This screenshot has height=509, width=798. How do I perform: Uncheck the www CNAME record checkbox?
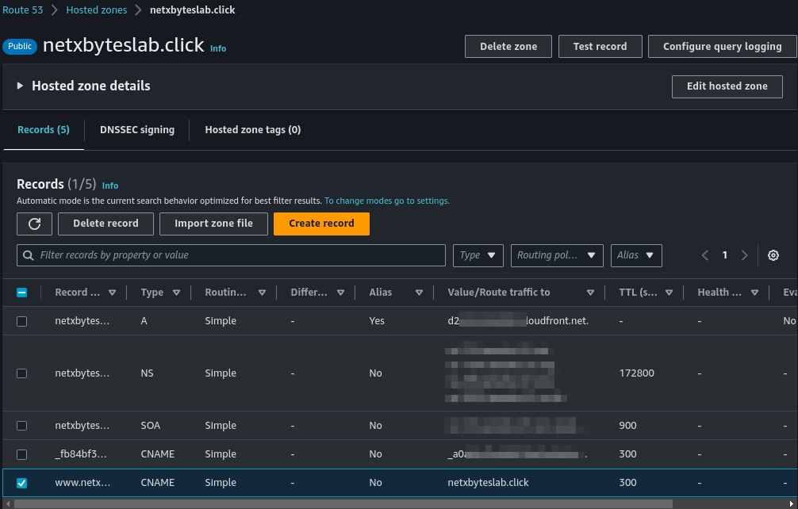pyautogui.click(x=22, y=483)
